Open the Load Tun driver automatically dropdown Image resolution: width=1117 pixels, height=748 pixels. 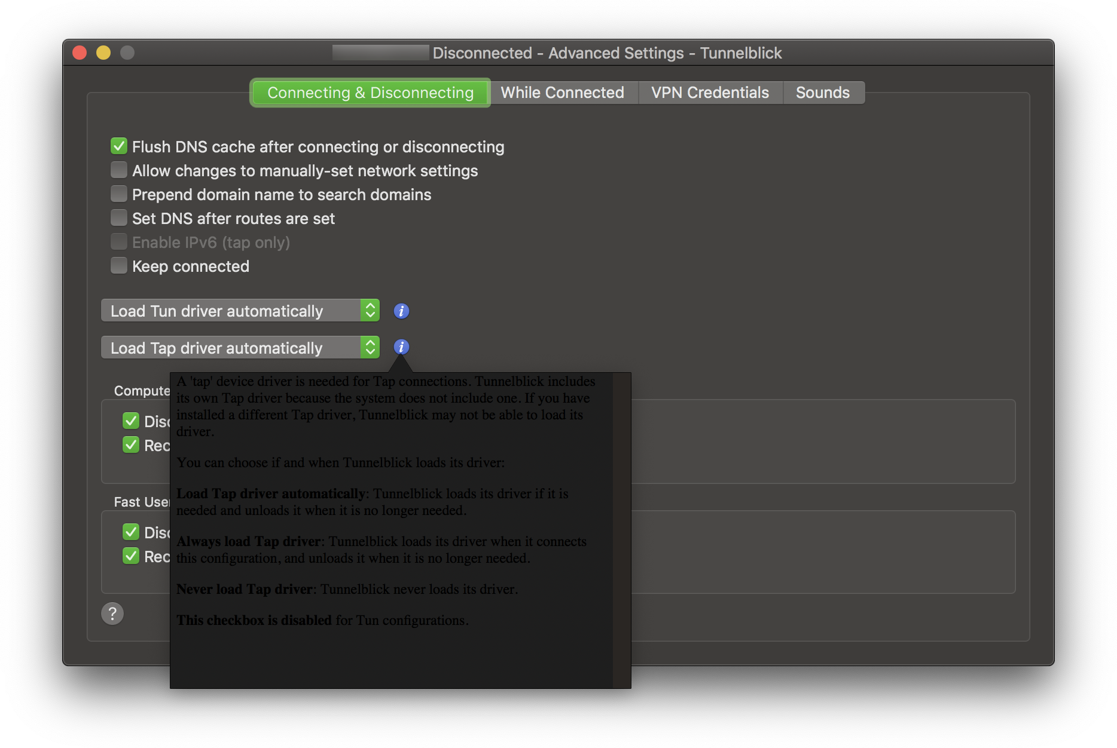(240, 311)
